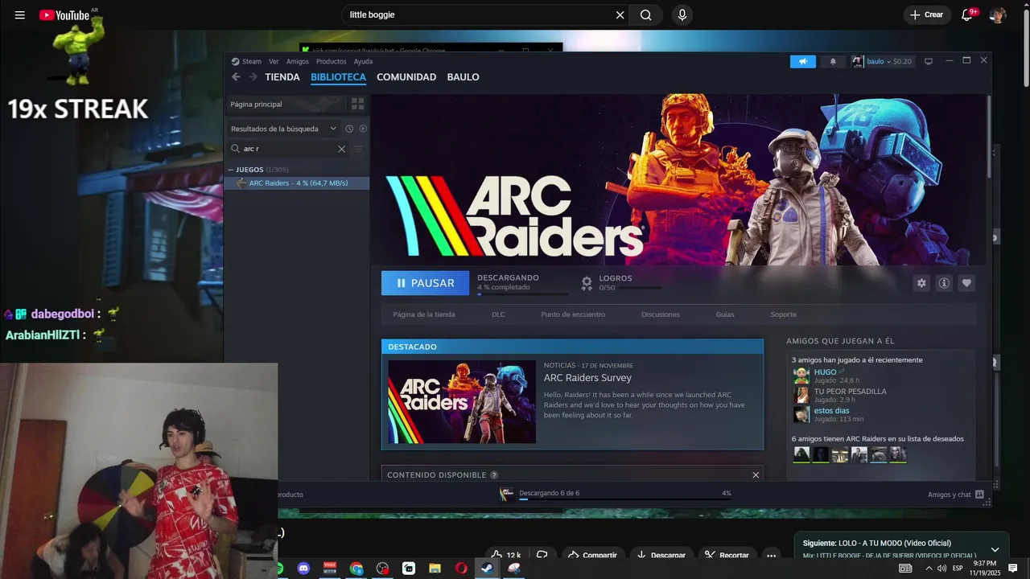Click Steam's blue announcements megaphone button
The width and height of the screenshot is (1030, 579).
point(802,62)
